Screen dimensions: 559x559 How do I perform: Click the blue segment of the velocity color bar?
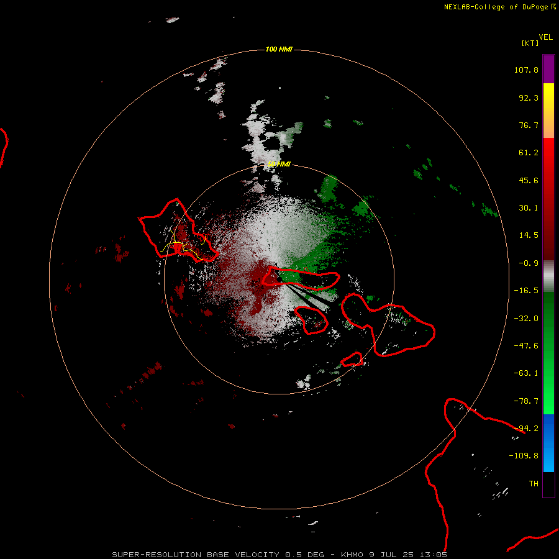pos(548,443)
